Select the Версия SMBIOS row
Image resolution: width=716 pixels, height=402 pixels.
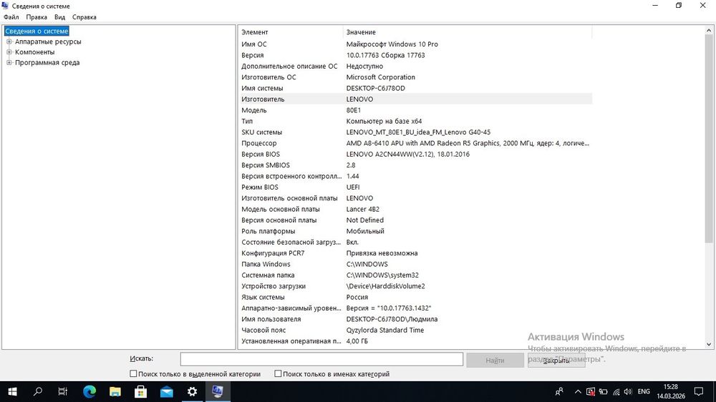415,165
